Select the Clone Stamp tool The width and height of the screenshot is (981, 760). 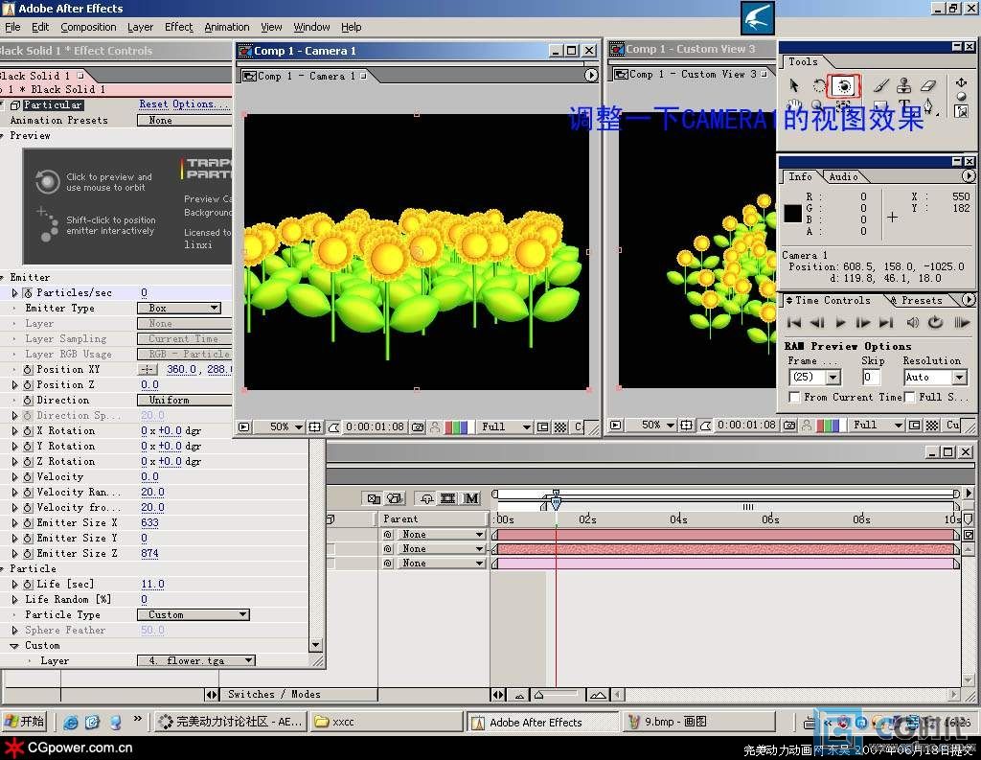click(x=904, y=85)
